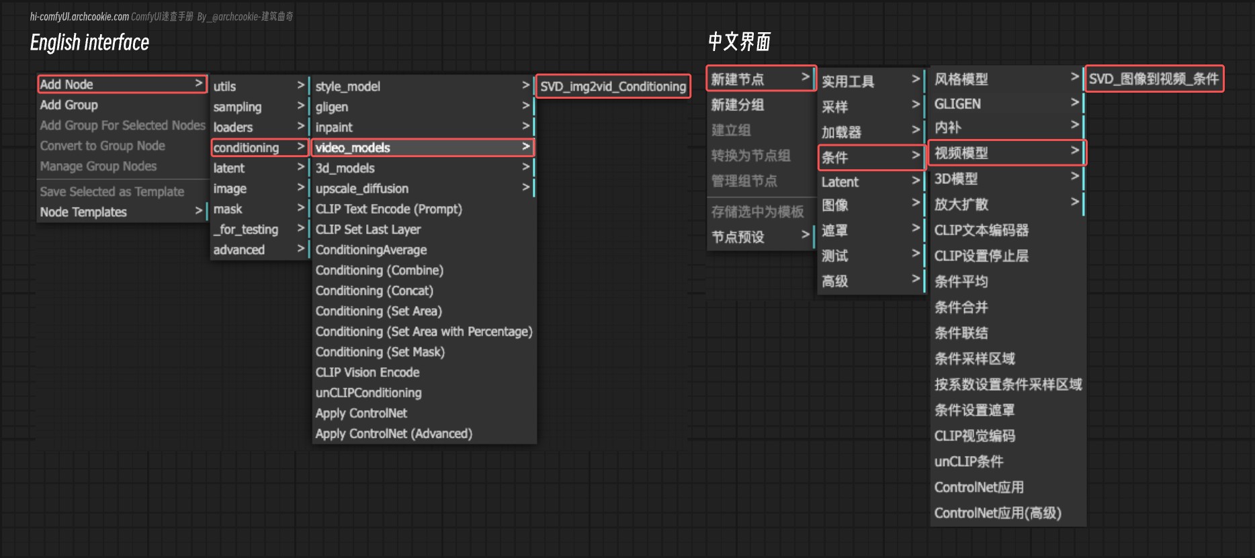Add Apply ControlNet node
The height and width of the screenshot is (558, 1255).
coord(424,414)
